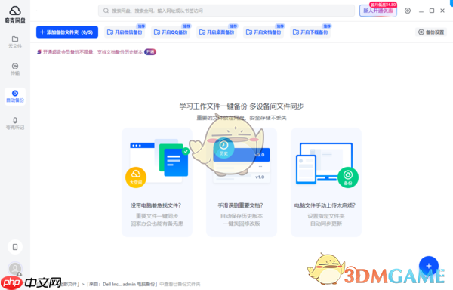Screen dimensions: 453x290
Task: Click the mobile device icon in sidebar
Action: [x=15, y=247]
